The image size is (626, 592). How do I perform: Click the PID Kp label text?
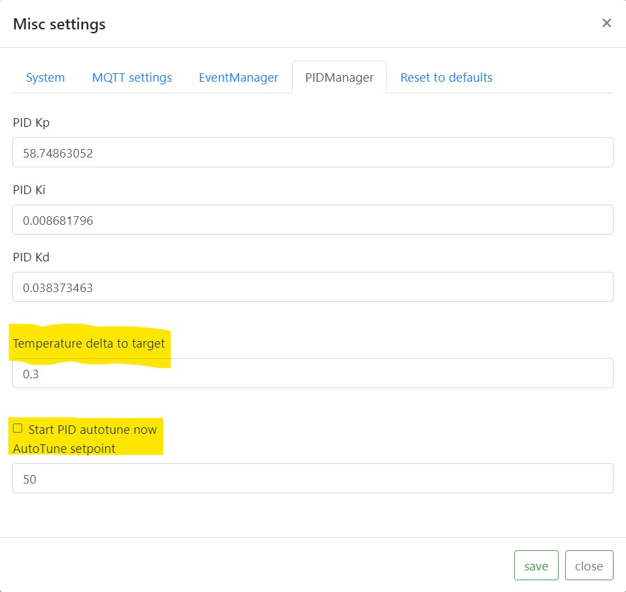[x=31, y=122]
